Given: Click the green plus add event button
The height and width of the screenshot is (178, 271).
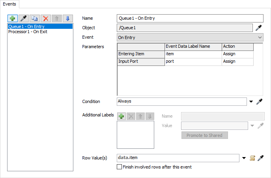Looking at the screenshot, I should (12, 19).
